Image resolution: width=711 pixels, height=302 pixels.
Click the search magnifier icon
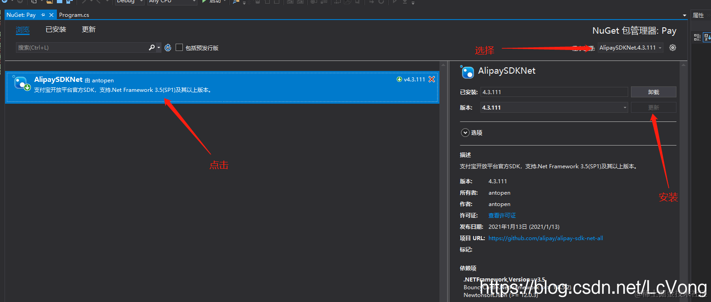point(151,47)
